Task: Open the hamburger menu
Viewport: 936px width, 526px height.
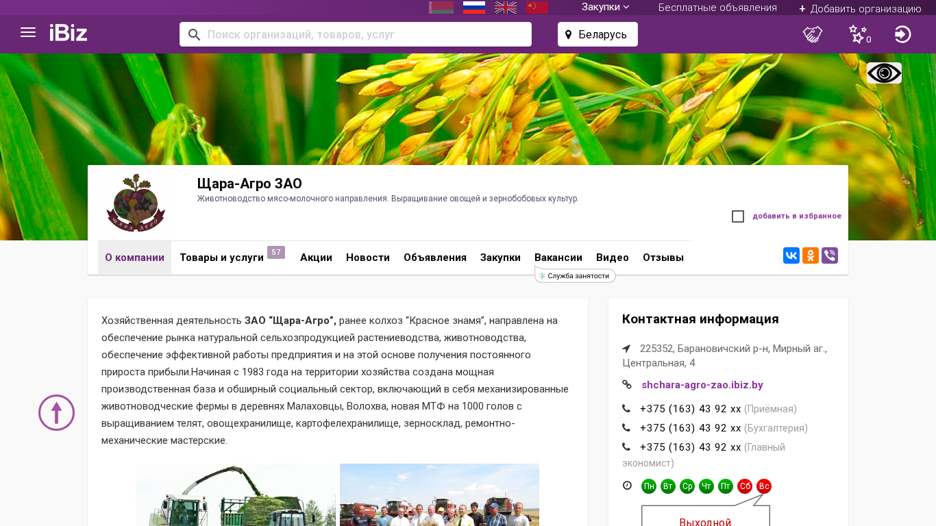Action: point(28,33)
